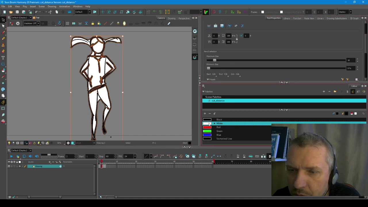Select the Red colour swatch
Viewport: 368px width, 207px height.
click(x=207, y=127)
